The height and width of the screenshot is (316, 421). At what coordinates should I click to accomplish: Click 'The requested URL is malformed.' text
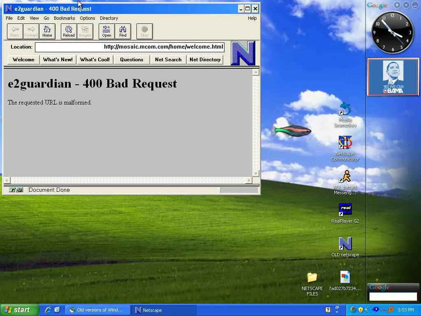tap(50, 102)
